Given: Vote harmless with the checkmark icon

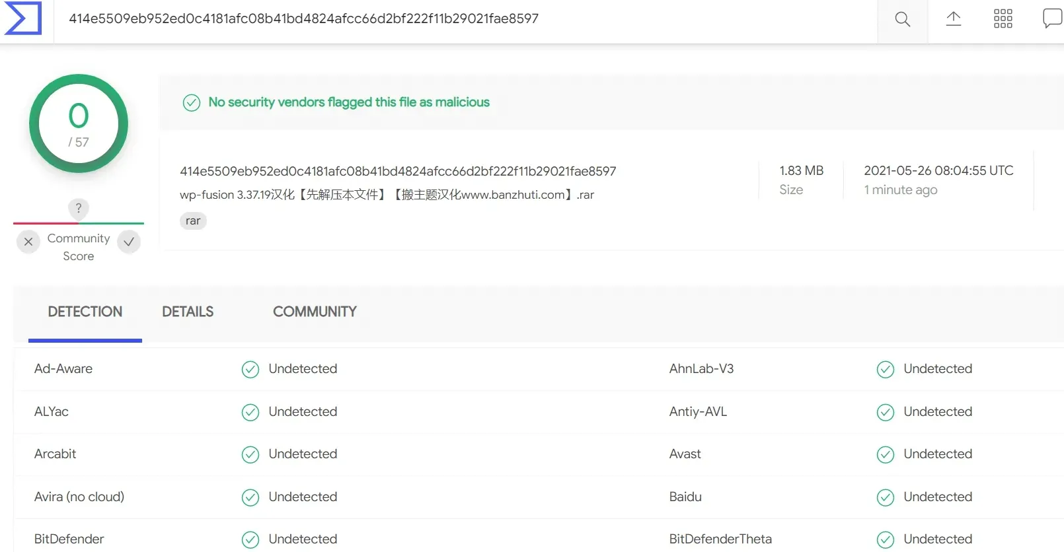Looking at the screenshot, I should (129, 242).
